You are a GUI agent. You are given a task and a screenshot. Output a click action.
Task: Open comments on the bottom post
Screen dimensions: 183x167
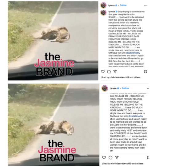[110, 158]
